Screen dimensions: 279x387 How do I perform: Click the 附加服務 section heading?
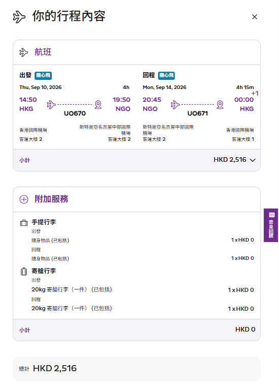[x=51, y=199]
